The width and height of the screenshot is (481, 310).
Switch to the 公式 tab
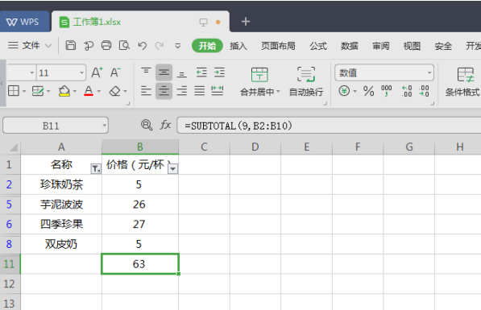(318, 46)
